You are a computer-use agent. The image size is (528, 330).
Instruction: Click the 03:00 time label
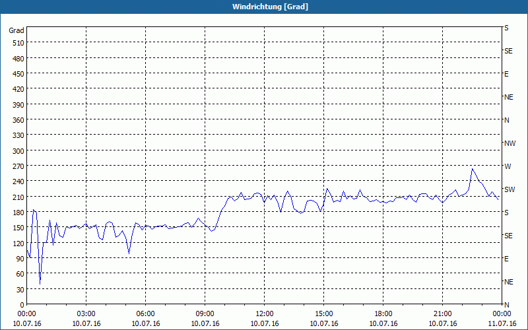(x=86, y=314)
